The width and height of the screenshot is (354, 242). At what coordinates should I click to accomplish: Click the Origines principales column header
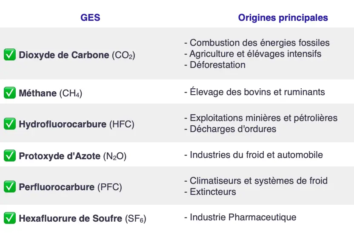[283, 18]
